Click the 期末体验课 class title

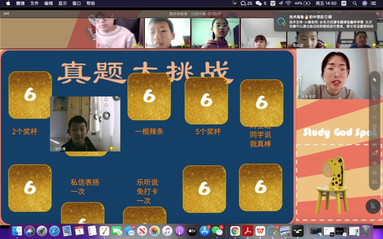coord(178,14)
